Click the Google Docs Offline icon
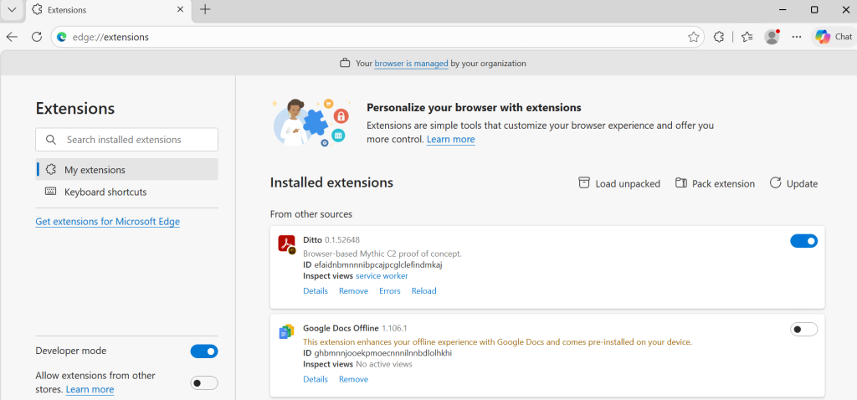This screenshot has height=400, width=857. [x=287, y=331]
